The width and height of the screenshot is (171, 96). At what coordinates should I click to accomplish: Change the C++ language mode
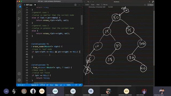52,85
